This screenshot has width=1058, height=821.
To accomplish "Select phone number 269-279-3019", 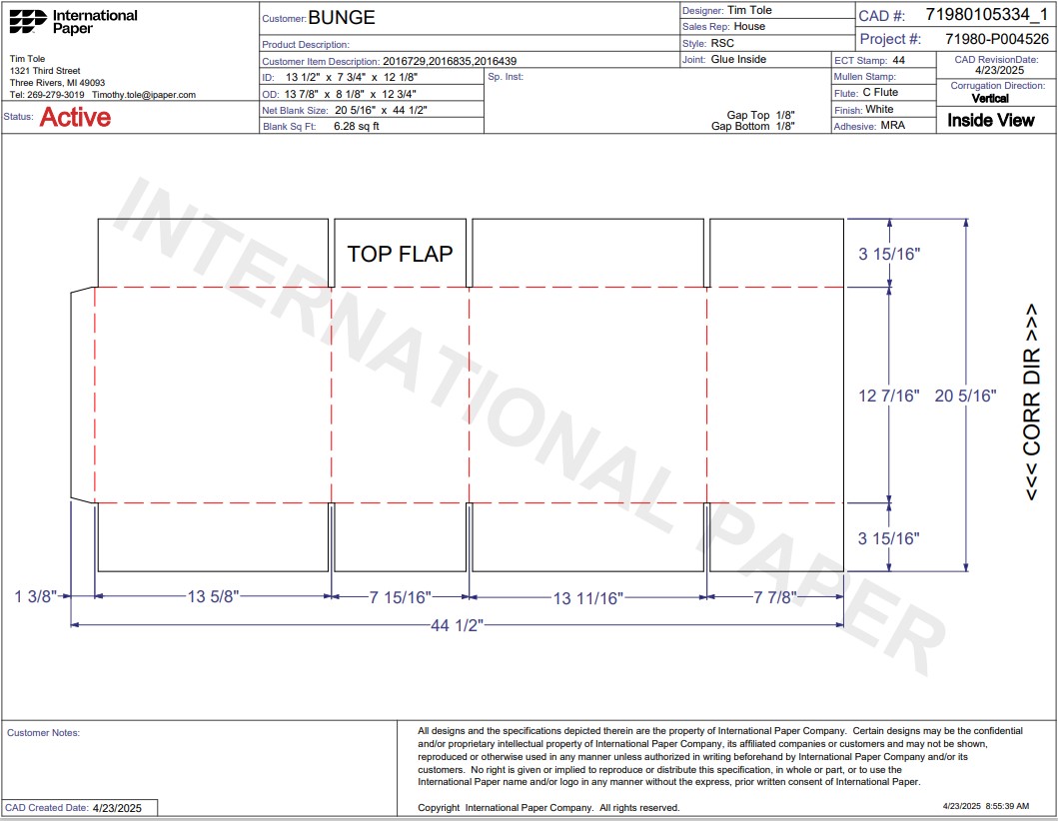I will click(55, 95).
